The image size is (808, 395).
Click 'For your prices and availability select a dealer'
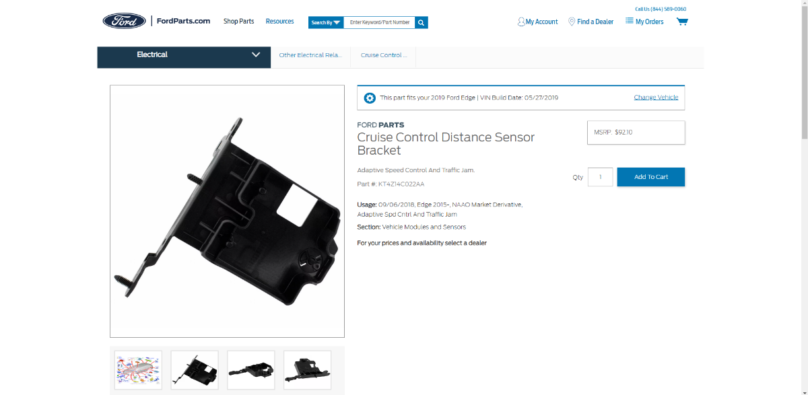pyautogui.click(x=422, y=243)
